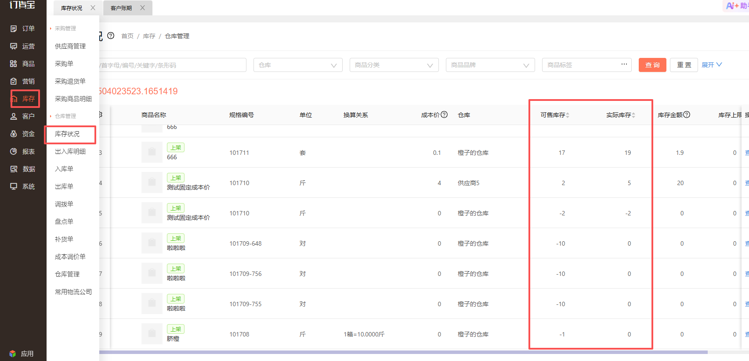Select 常用物流公司 in the submenu
The image size is (749, 361).
click(x=73, y=292)
